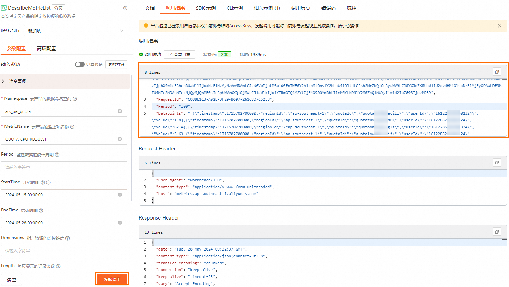The width and height of the screenshot is (509, 287).
Task: Click the Datapoints line in result
Action: point(317,113)
